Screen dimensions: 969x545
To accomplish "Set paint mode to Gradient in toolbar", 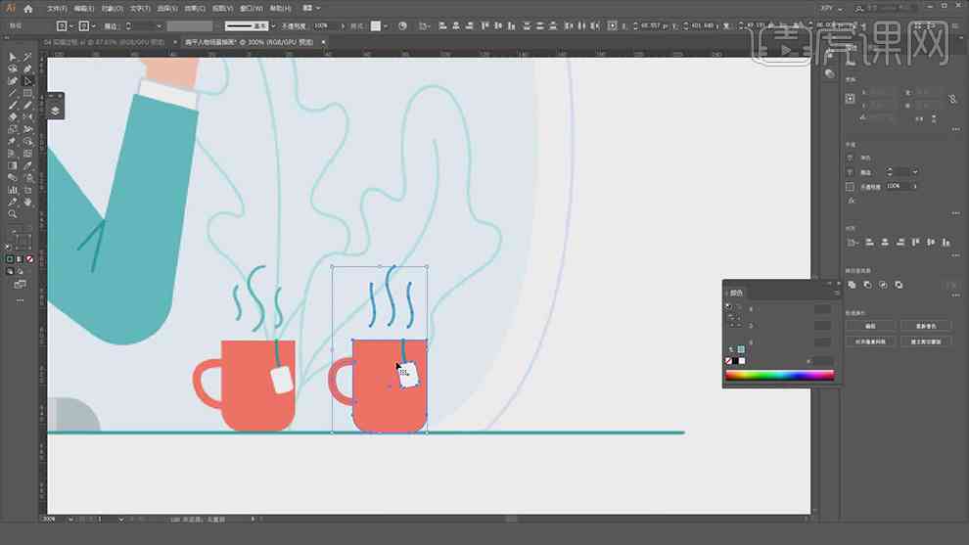I will 20,259.
